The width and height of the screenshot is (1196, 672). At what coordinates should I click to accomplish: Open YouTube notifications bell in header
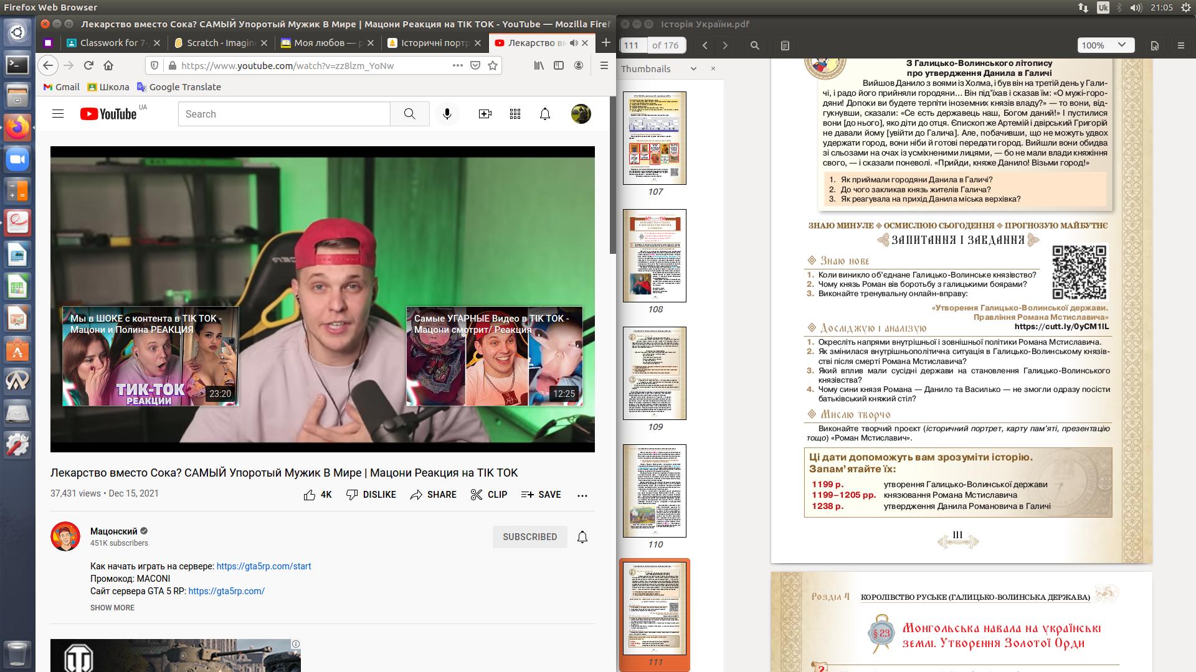pyautogui.click(x=545, y=114)
